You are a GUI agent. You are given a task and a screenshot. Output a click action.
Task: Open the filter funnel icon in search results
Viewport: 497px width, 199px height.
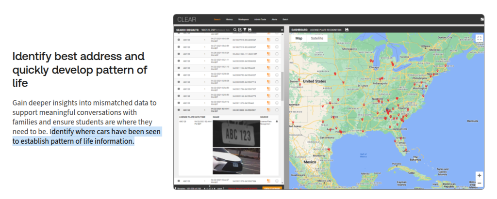(244, 30)
